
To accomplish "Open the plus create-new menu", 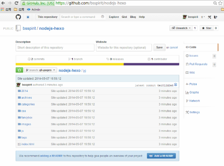I will (x=203, y=17).
